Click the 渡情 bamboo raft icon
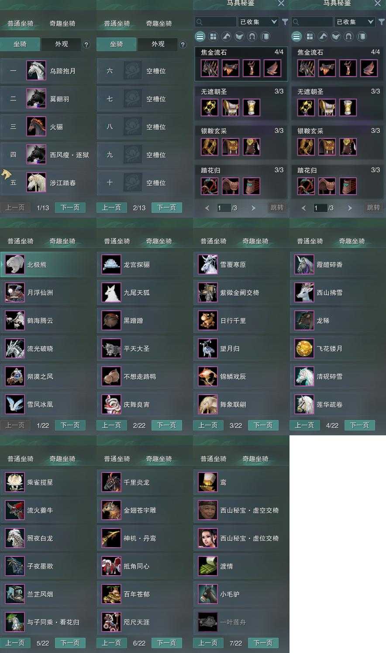 point(208,566)
